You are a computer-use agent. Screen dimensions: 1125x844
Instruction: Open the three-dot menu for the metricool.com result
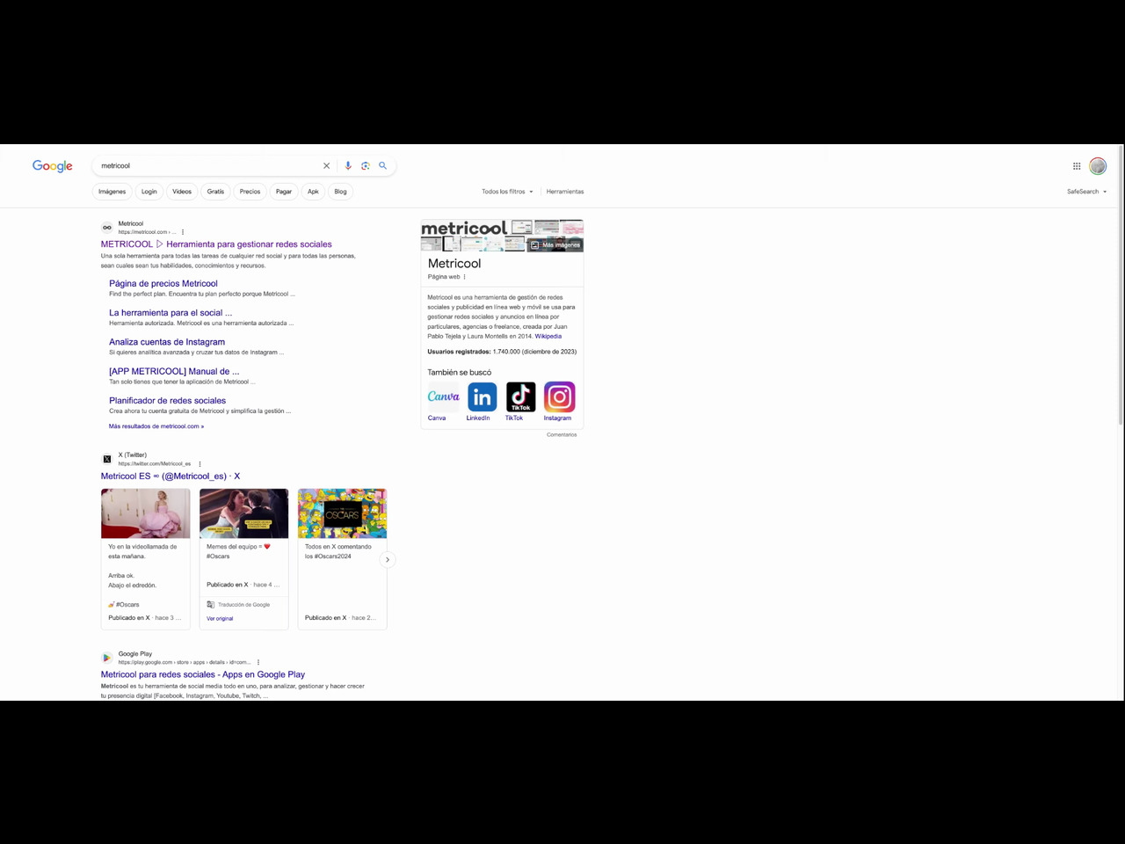coord(183,232)
